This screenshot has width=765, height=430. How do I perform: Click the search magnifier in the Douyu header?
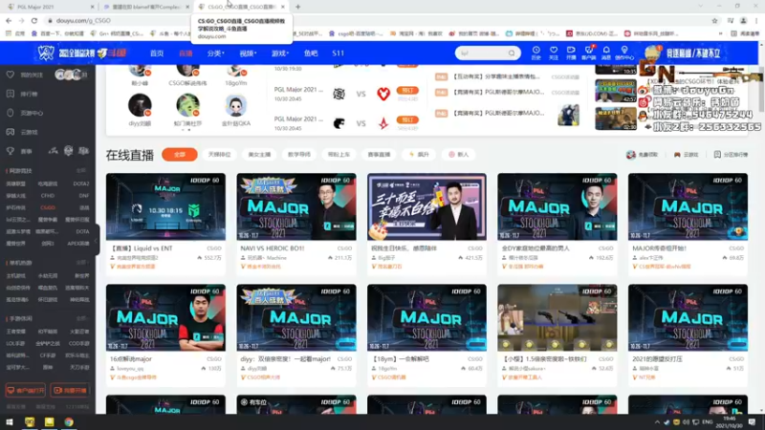pyautogui.click(x=512, y=53)
